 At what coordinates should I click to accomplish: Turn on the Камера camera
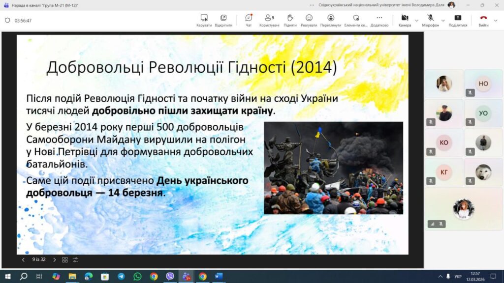(x=405, y=20)
